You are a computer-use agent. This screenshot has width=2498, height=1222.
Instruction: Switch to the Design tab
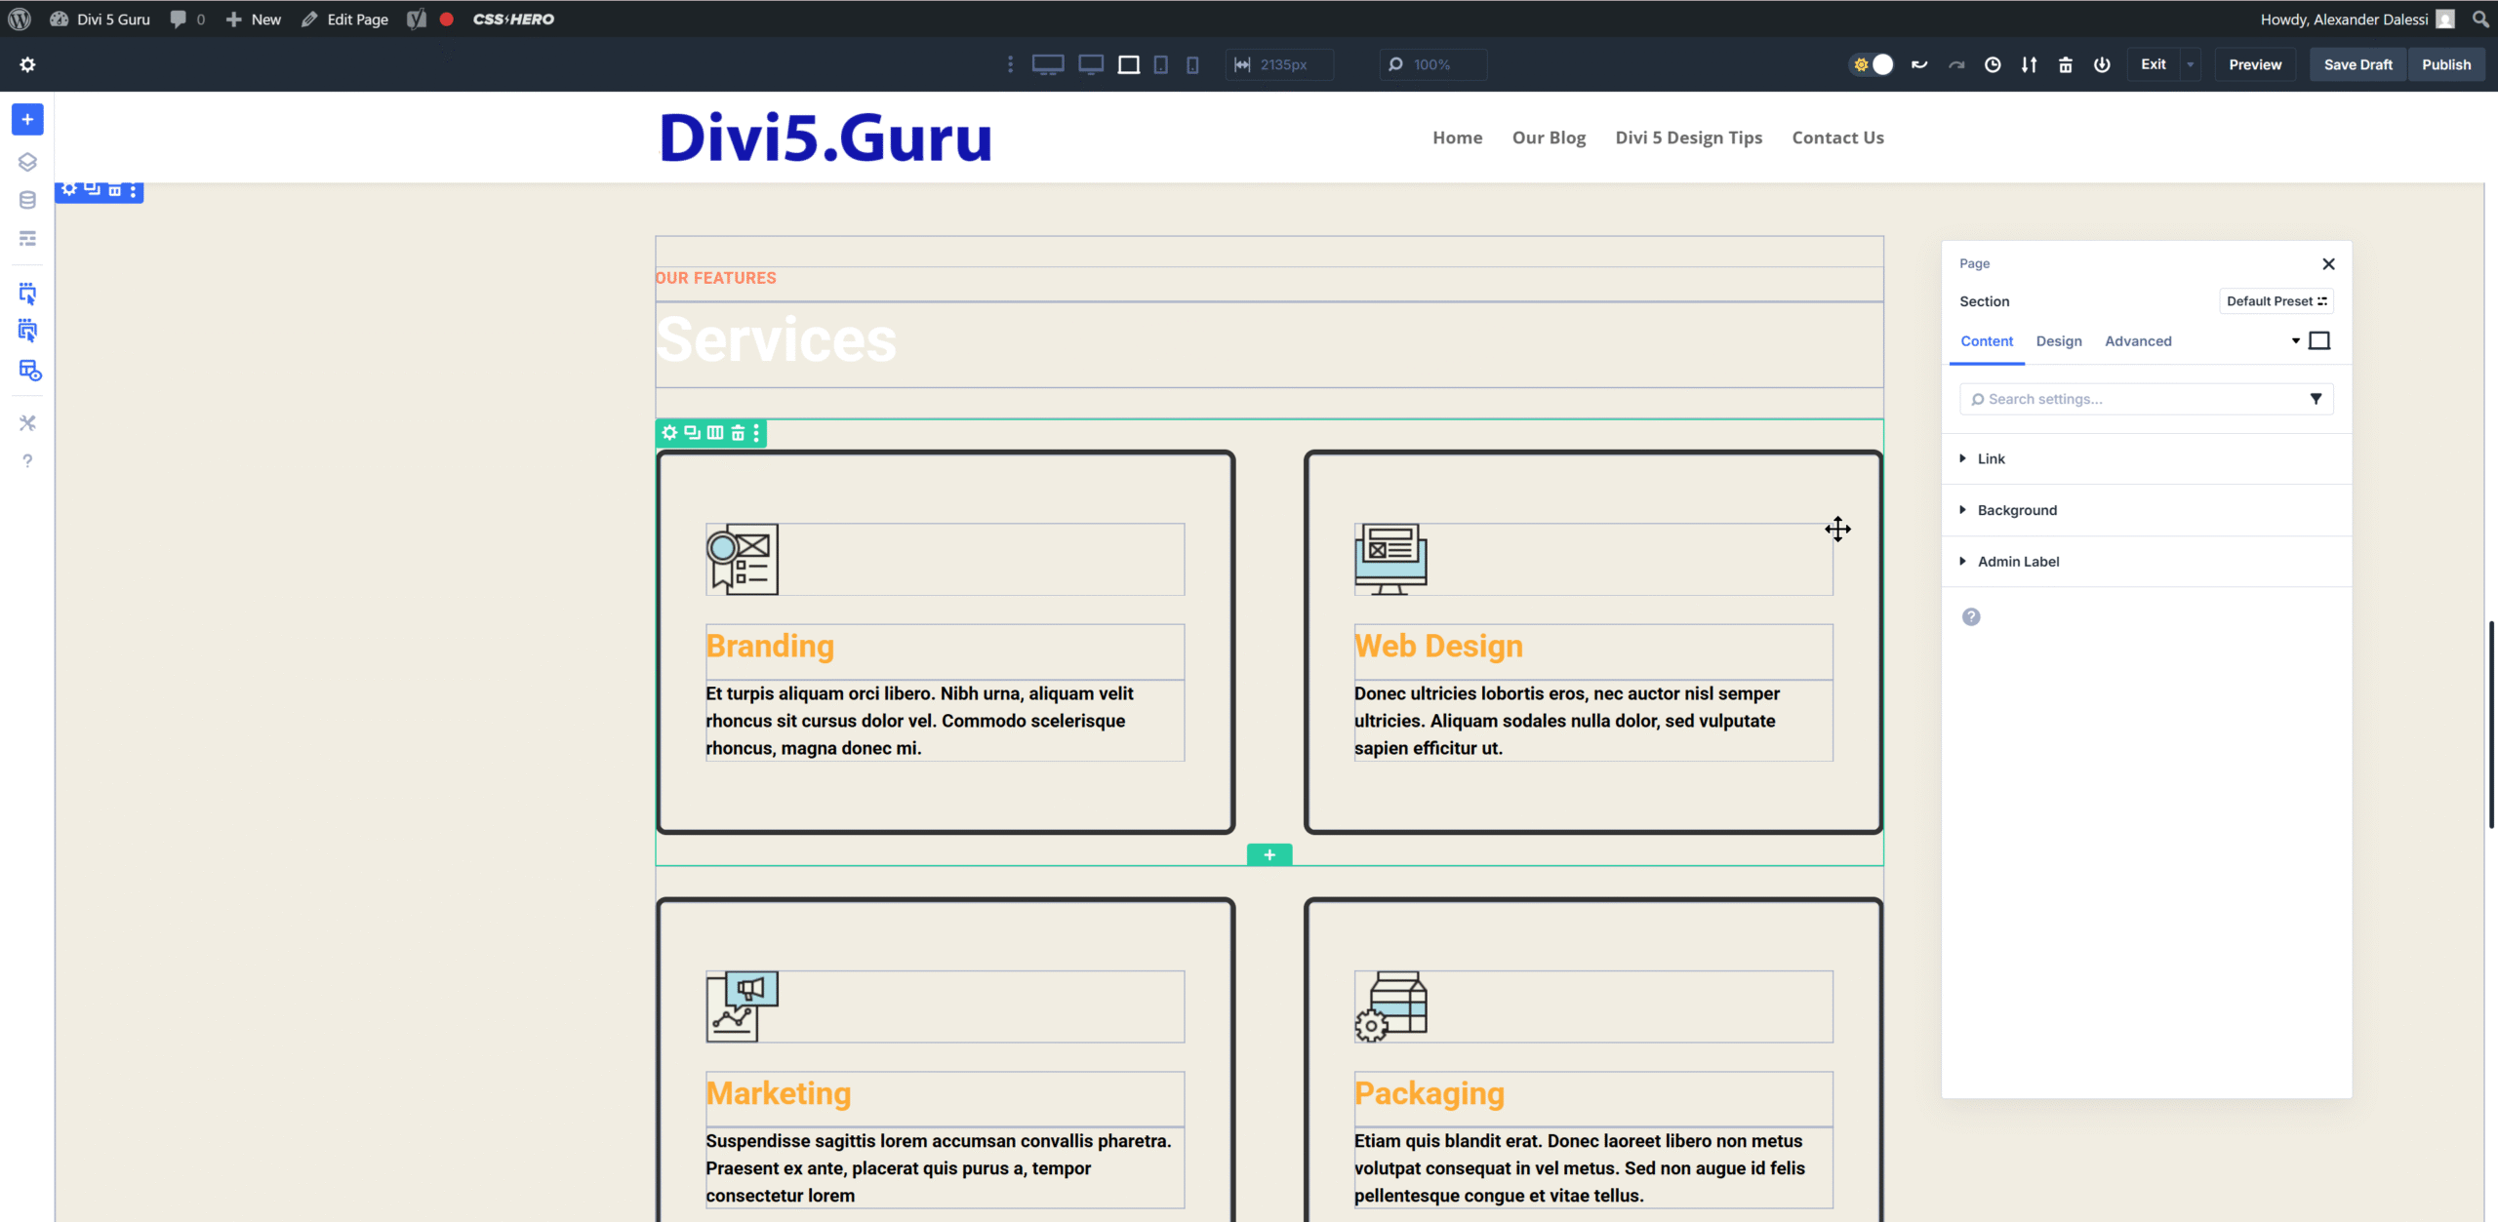(x=2058, y=341)
